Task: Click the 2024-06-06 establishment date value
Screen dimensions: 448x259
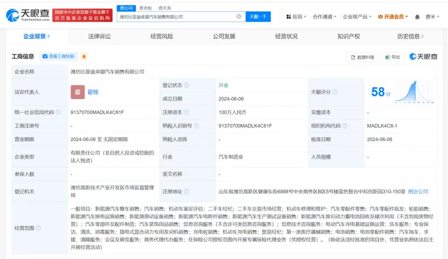Action: pyautogui.click(x=231, y=99)
